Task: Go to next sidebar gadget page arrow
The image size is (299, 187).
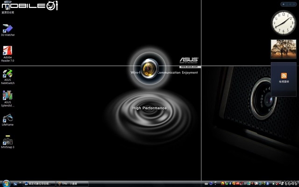Action: (294, 4)
